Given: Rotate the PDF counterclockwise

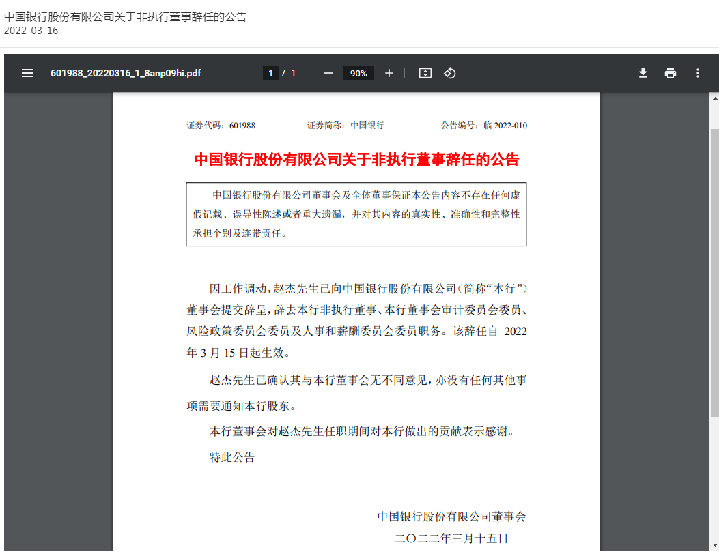Looking at the screenshot, I should (449, 73).
